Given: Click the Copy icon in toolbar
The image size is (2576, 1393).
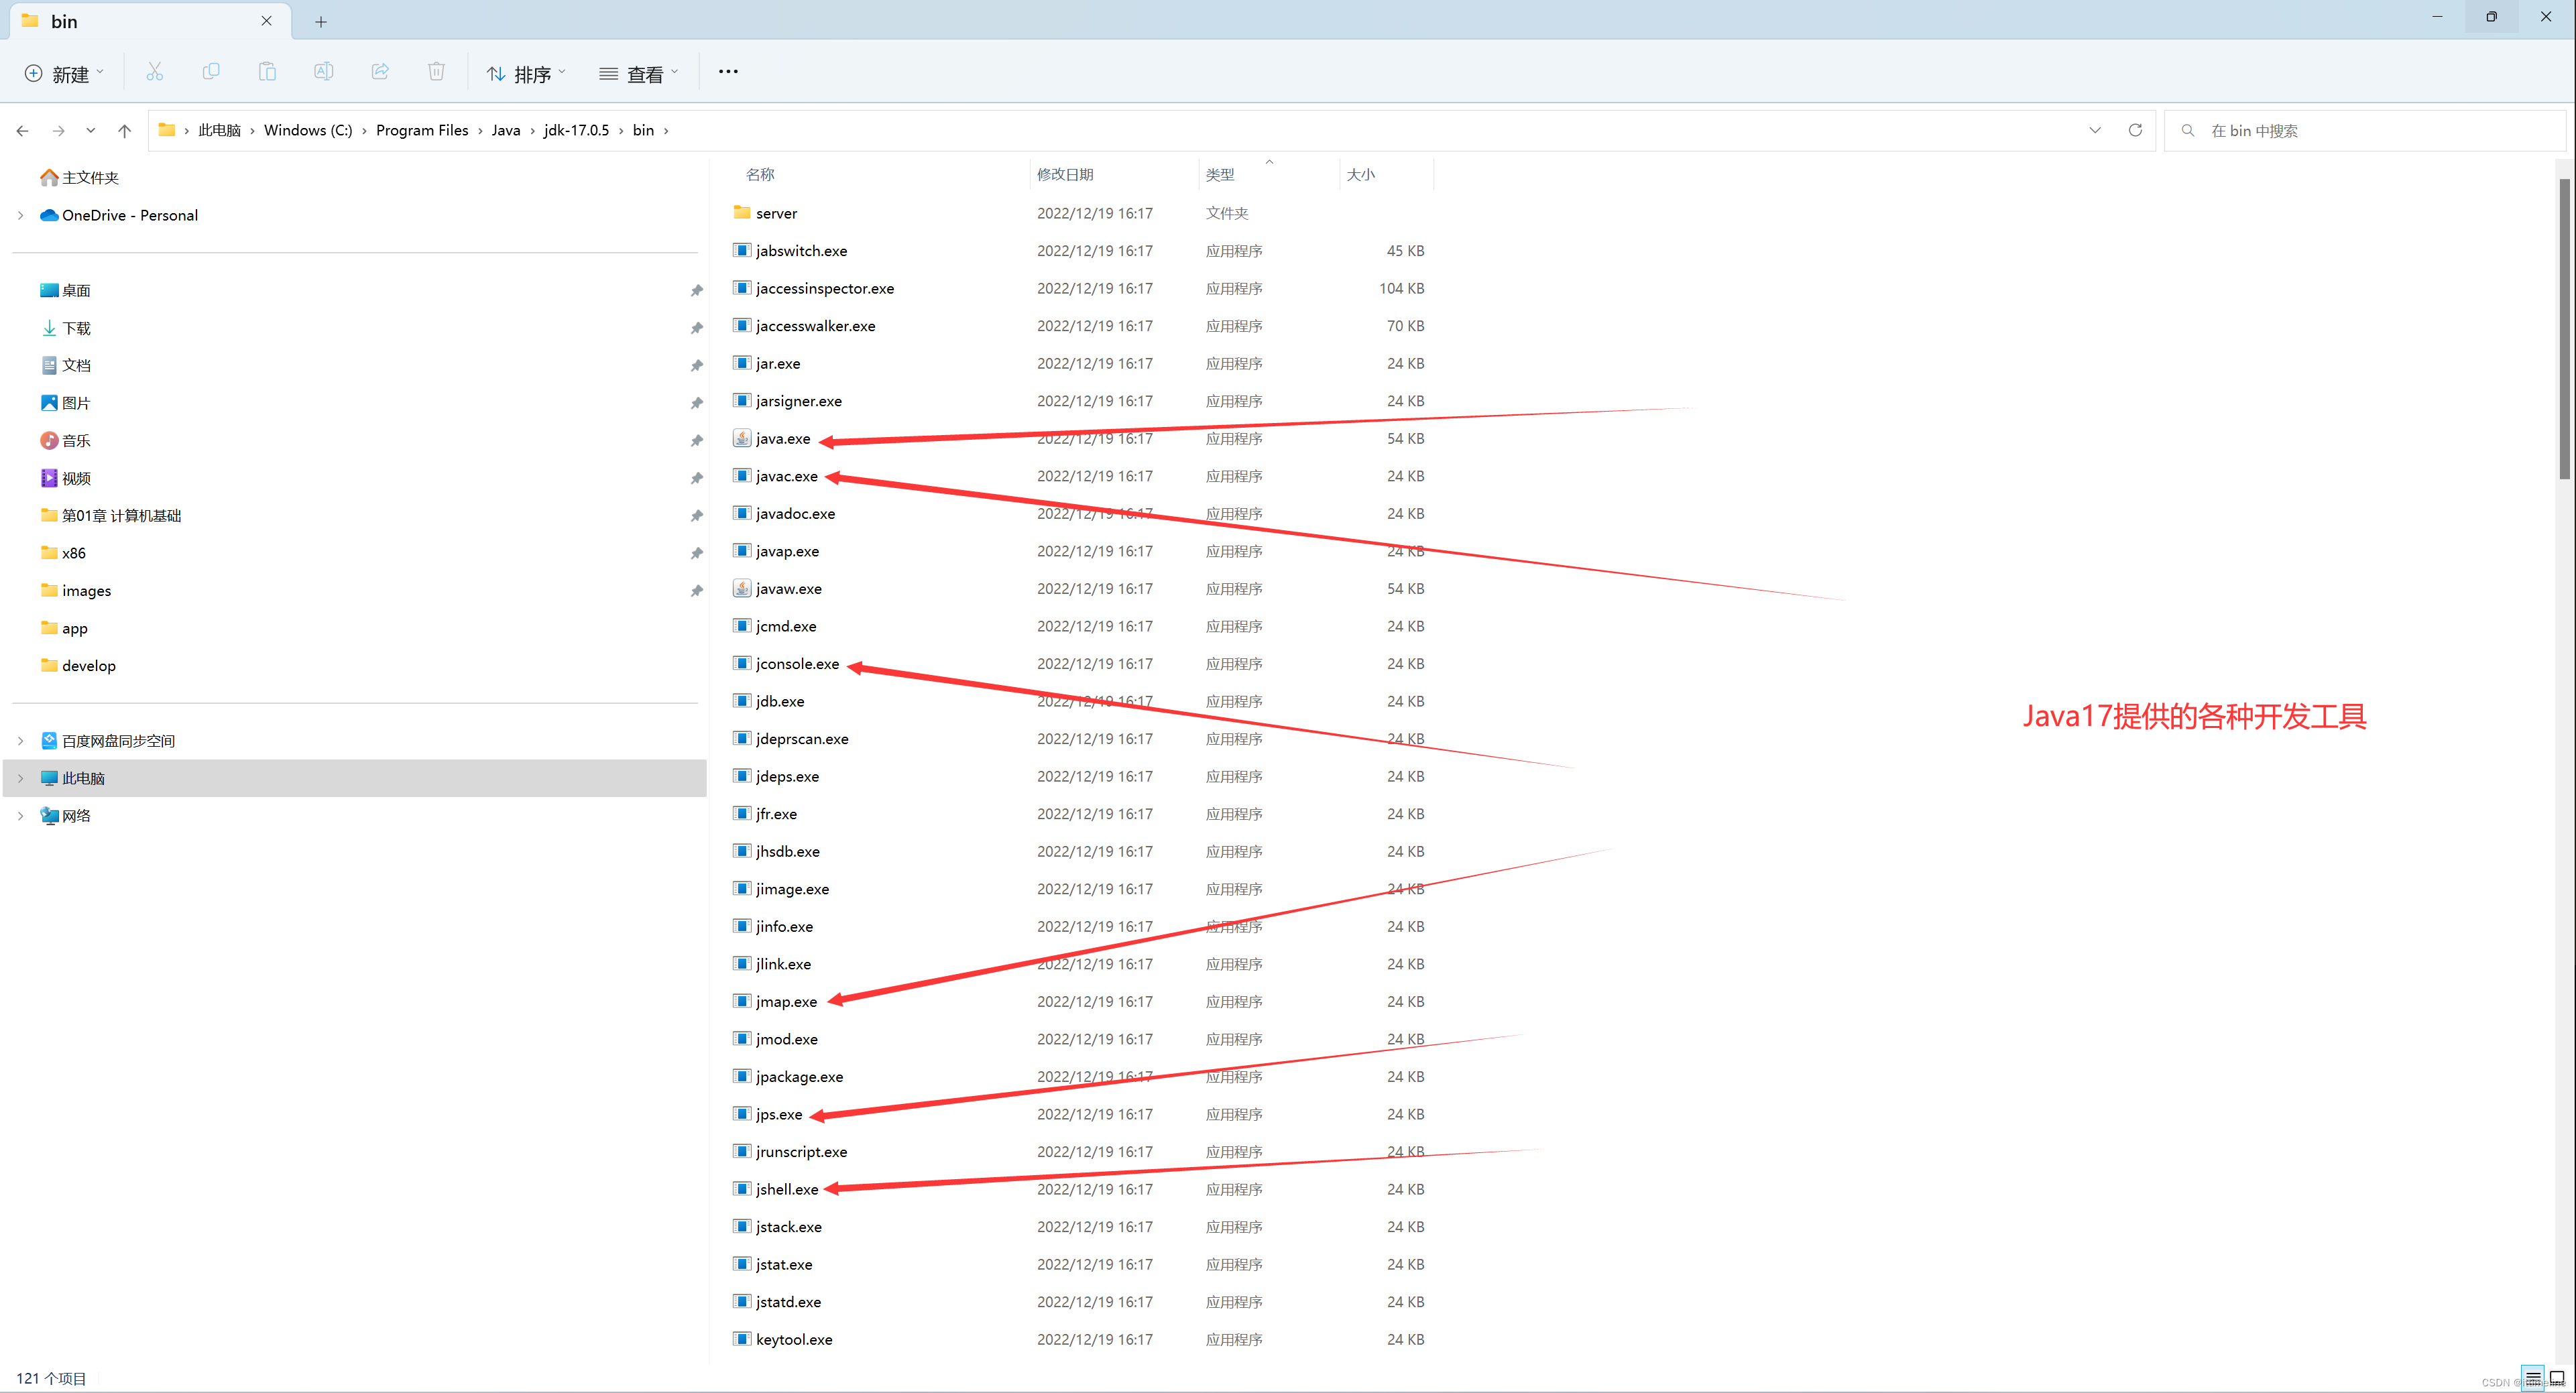Looking at the screenshot, I should (x=211, y=72).
